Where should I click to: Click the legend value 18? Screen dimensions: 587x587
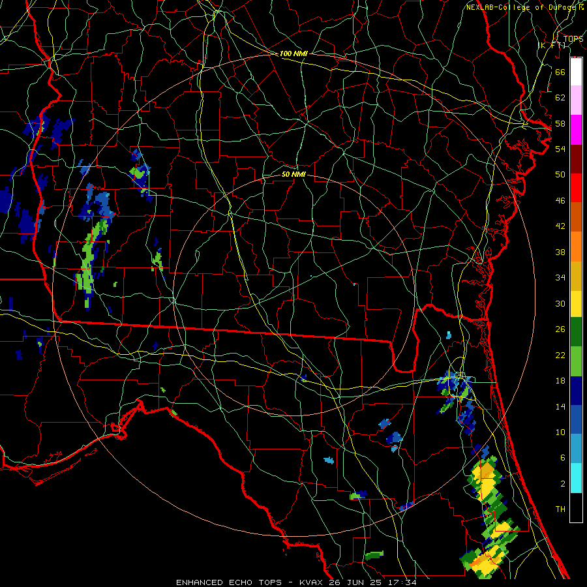pyautogui.click(x=560, y=381)
